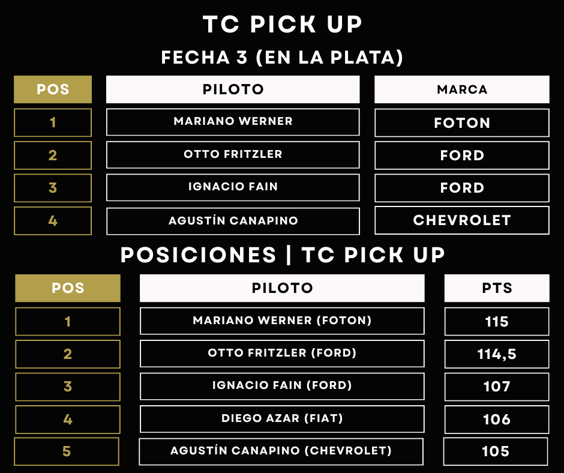The height and width of the screenshot is (473, 564).
Task: Select the 114,5 points cell
Action: tap(496, 354)
